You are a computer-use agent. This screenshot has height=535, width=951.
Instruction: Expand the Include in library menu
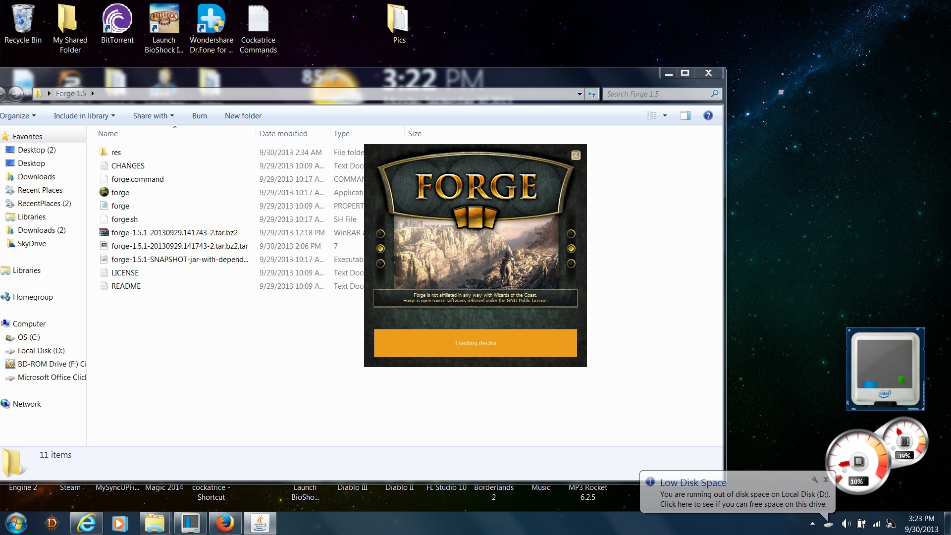(x=84, y=116)
